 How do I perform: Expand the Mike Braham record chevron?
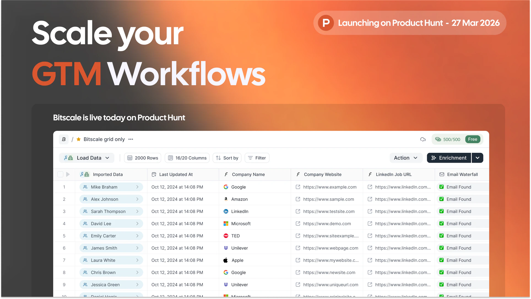pyautogui.click(x=137, y=187)
